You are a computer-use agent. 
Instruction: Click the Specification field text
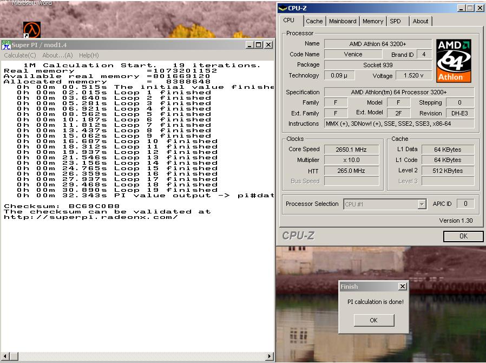(x=399, y=92)
